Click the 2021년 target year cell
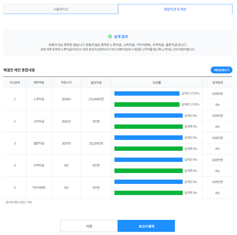The height and width of the screenshot is (235, 237). tap(66, 121)
